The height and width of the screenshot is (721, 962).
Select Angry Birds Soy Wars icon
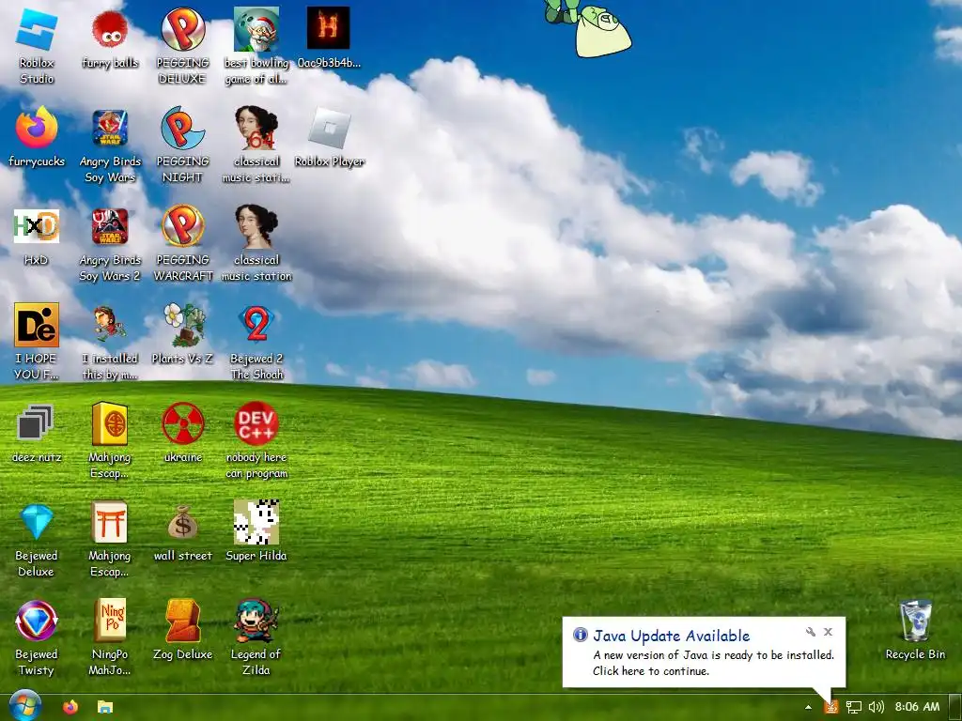110,145
